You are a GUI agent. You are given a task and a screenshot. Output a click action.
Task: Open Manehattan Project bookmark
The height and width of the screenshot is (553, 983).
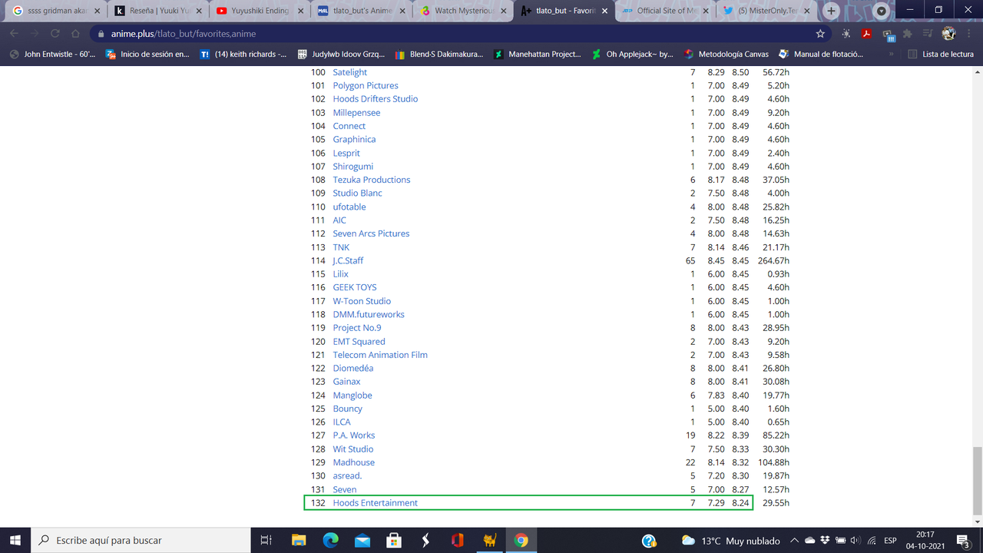tap(537, 55)
